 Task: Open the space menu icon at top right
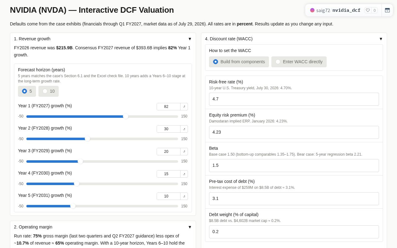tap(387, 10)
